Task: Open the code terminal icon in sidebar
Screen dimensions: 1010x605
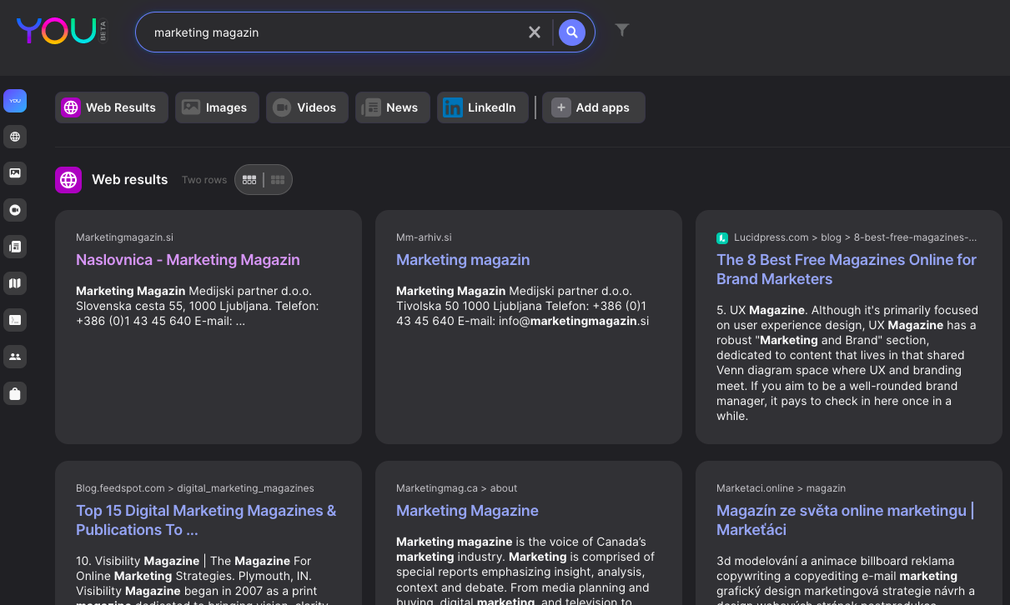Action: (x=15, y=320)
